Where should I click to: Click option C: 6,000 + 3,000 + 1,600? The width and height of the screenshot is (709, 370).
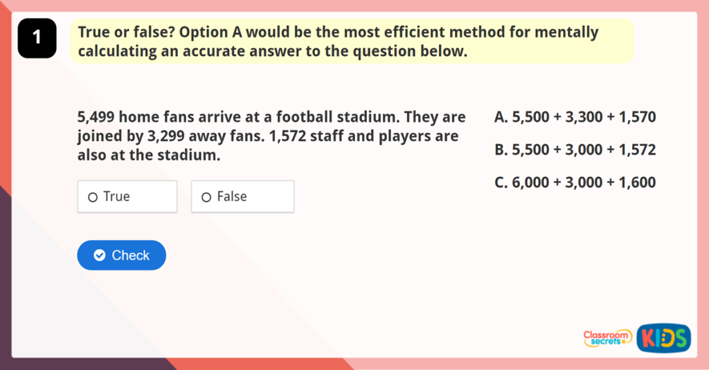575,183
